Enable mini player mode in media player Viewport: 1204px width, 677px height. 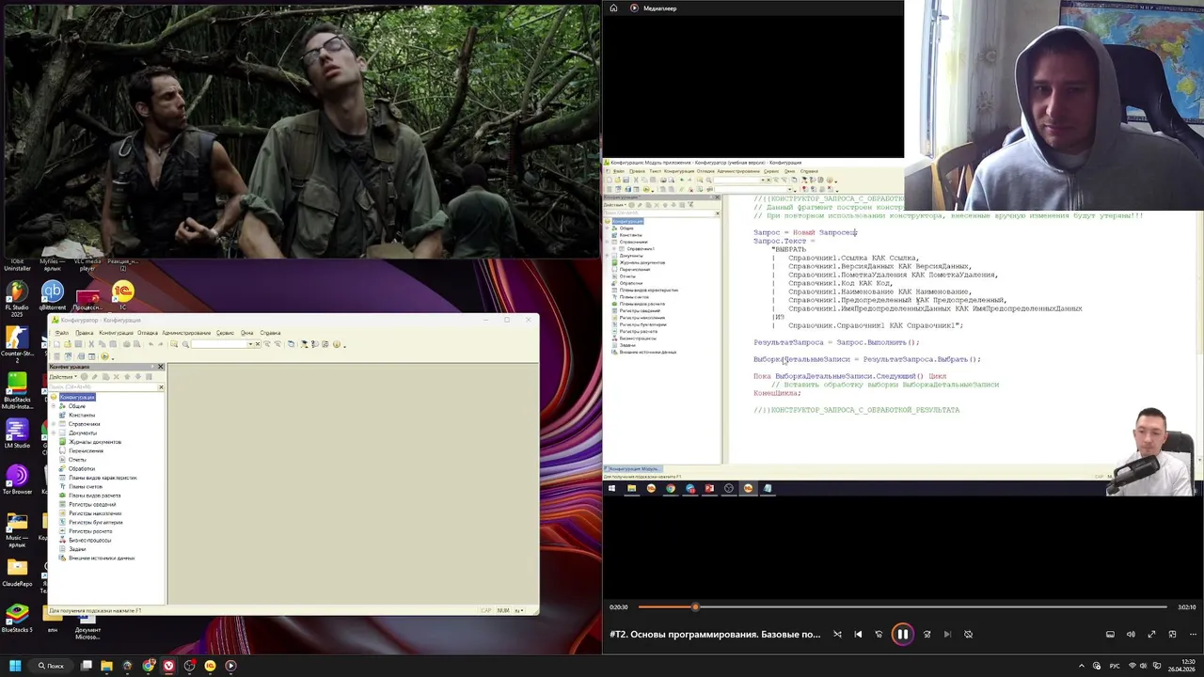click(1172, 634)
